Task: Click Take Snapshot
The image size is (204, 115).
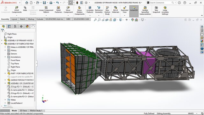Action: click(157, 10)
